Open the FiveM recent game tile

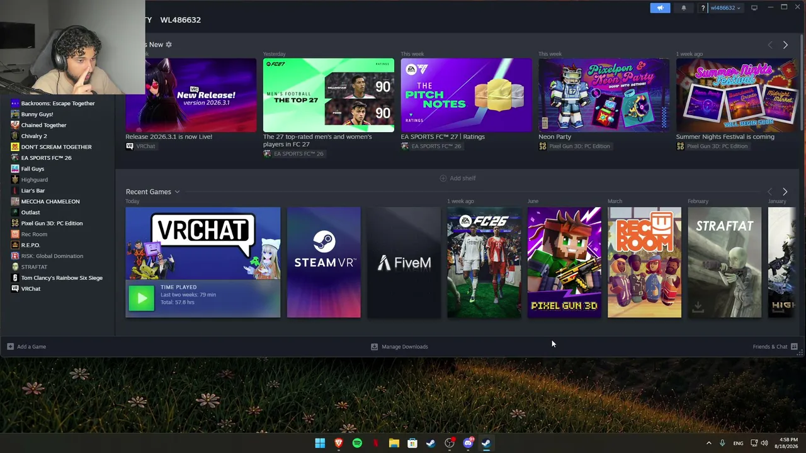pyautogui.click(x=404, y=262)
